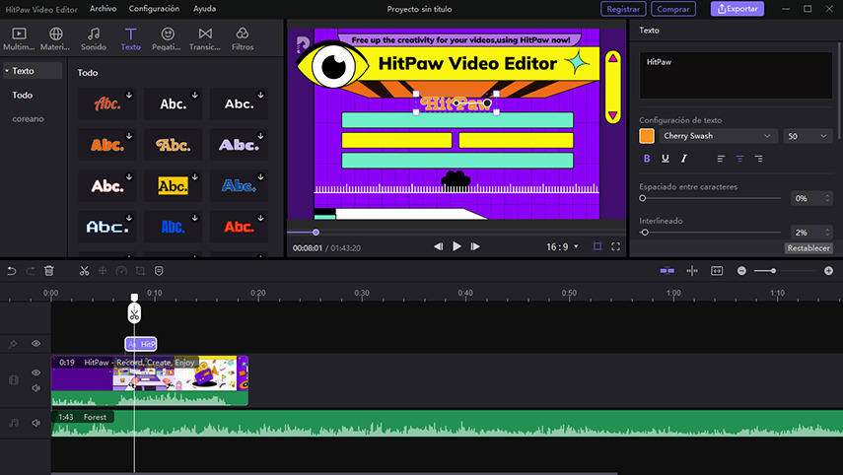This screenshot has height=475, width=843.
Task: Collapse the Texto category tree
Action: click(x=7, y=71)
